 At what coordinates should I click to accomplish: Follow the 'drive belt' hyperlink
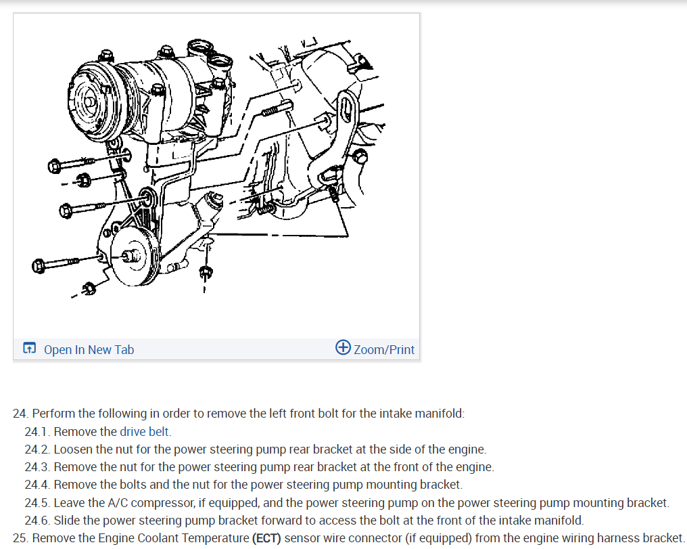pos(144,431)
